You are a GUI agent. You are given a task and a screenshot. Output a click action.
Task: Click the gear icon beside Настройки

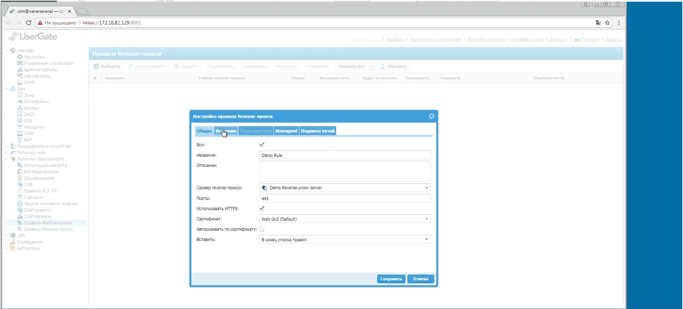point(20,57)
